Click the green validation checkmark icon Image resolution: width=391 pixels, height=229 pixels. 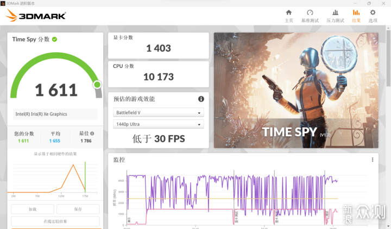point(54,40)
